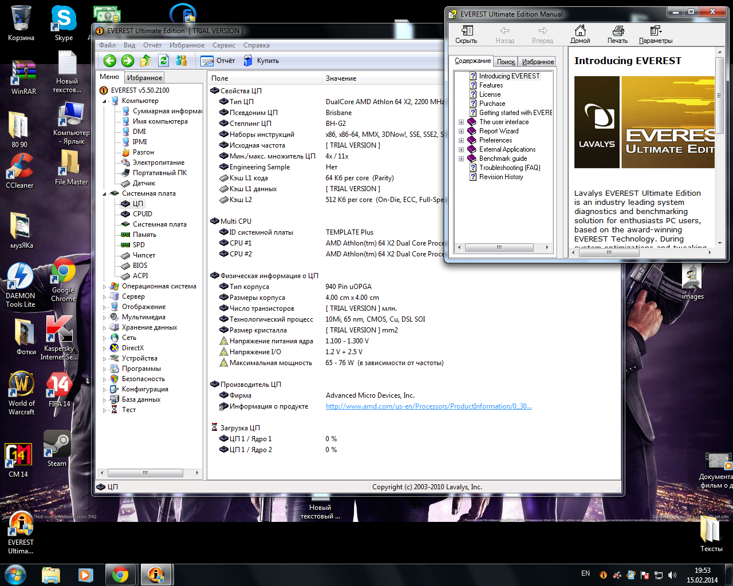Switch to the Поиск tab in manual
Screen dimensions: 733x586
[506, 62]
